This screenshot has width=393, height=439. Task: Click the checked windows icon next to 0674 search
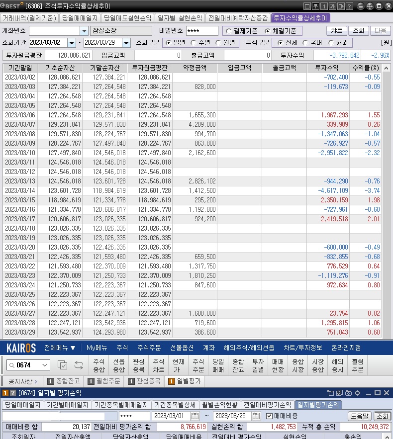click(62, 365)
